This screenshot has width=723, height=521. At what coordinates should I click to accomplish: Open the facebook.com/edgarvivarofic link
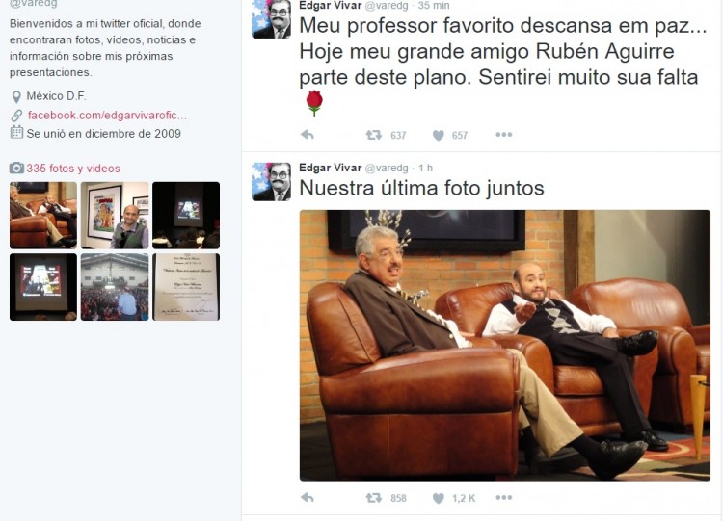click(107, 116)
